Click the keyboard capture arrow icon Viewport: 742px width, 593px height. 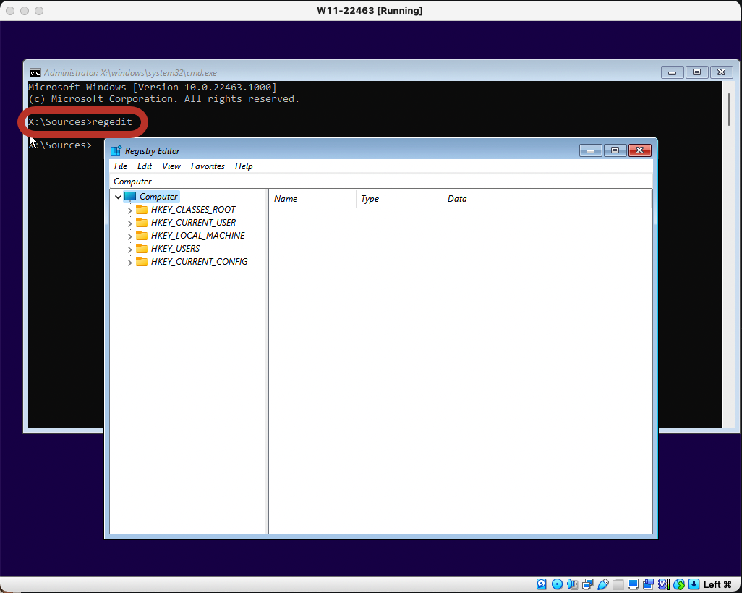pos(694,584)
